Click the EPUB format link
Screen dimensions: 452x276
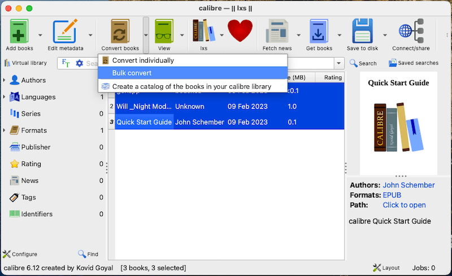tap(392, 195)
